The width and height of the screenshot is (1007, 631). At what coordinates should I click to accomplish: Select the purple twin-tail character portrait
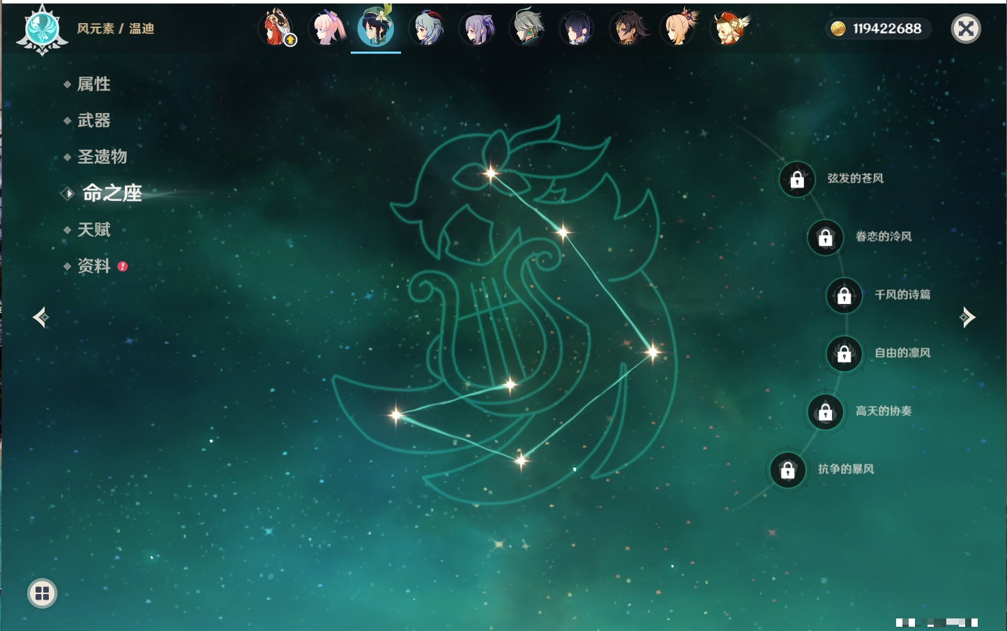(x=478, y=29)
